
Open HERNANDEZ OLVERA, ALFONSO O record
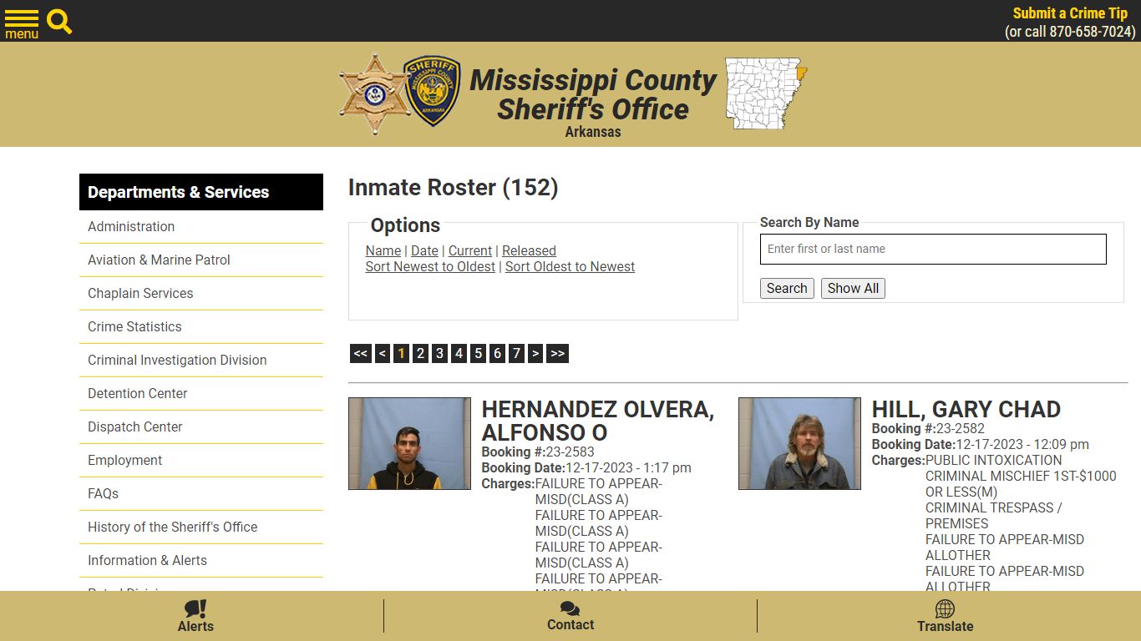click(597, 421)
